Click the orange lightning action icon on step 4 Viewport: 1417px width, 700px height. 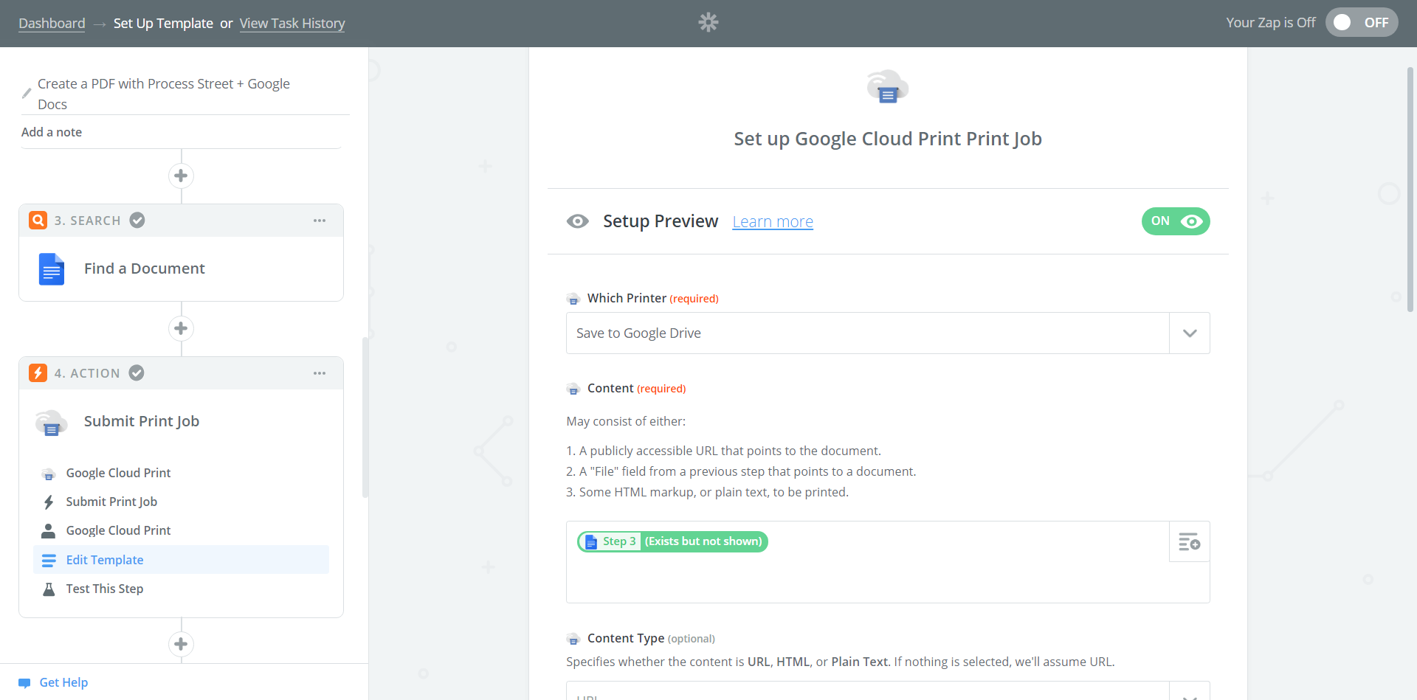38,373
